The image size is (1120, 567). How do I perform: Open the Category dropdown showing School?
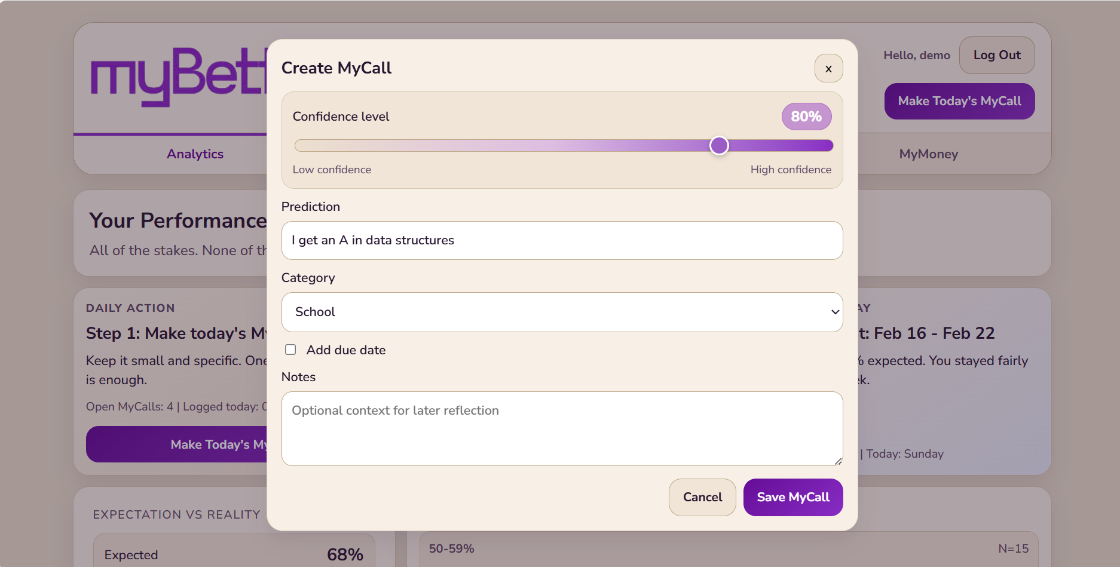(x=562, y=312)
